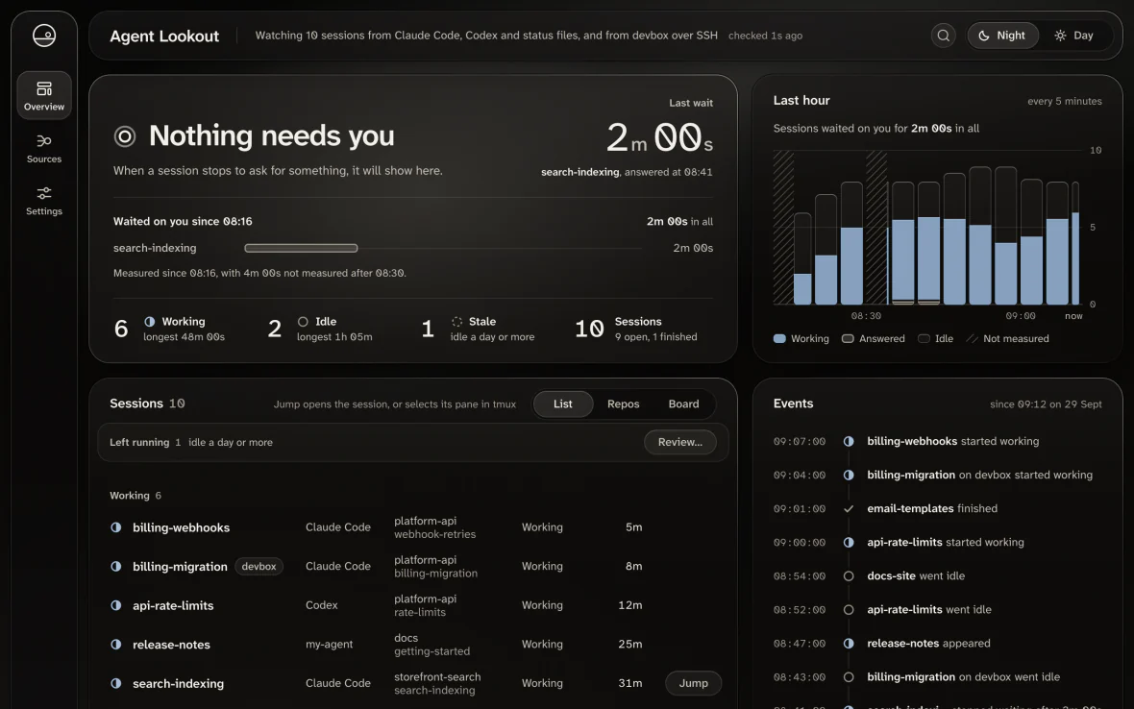Viewport: 1134px width, 709px height.
Task: Click billing-webhooks session status icon
Action: pyautogui.click(x=115, y=527)
